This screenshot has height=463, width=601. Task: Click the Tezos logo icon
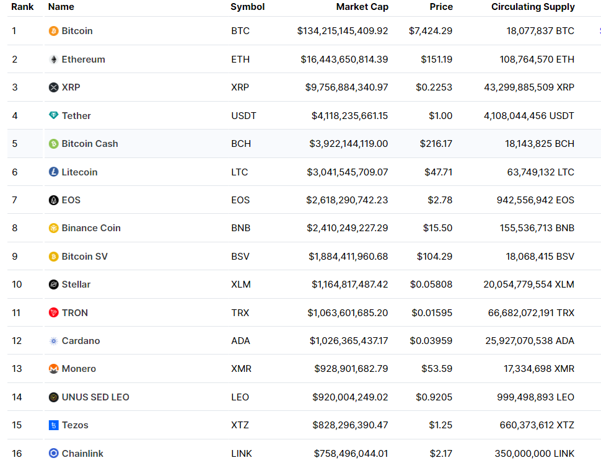54,425
